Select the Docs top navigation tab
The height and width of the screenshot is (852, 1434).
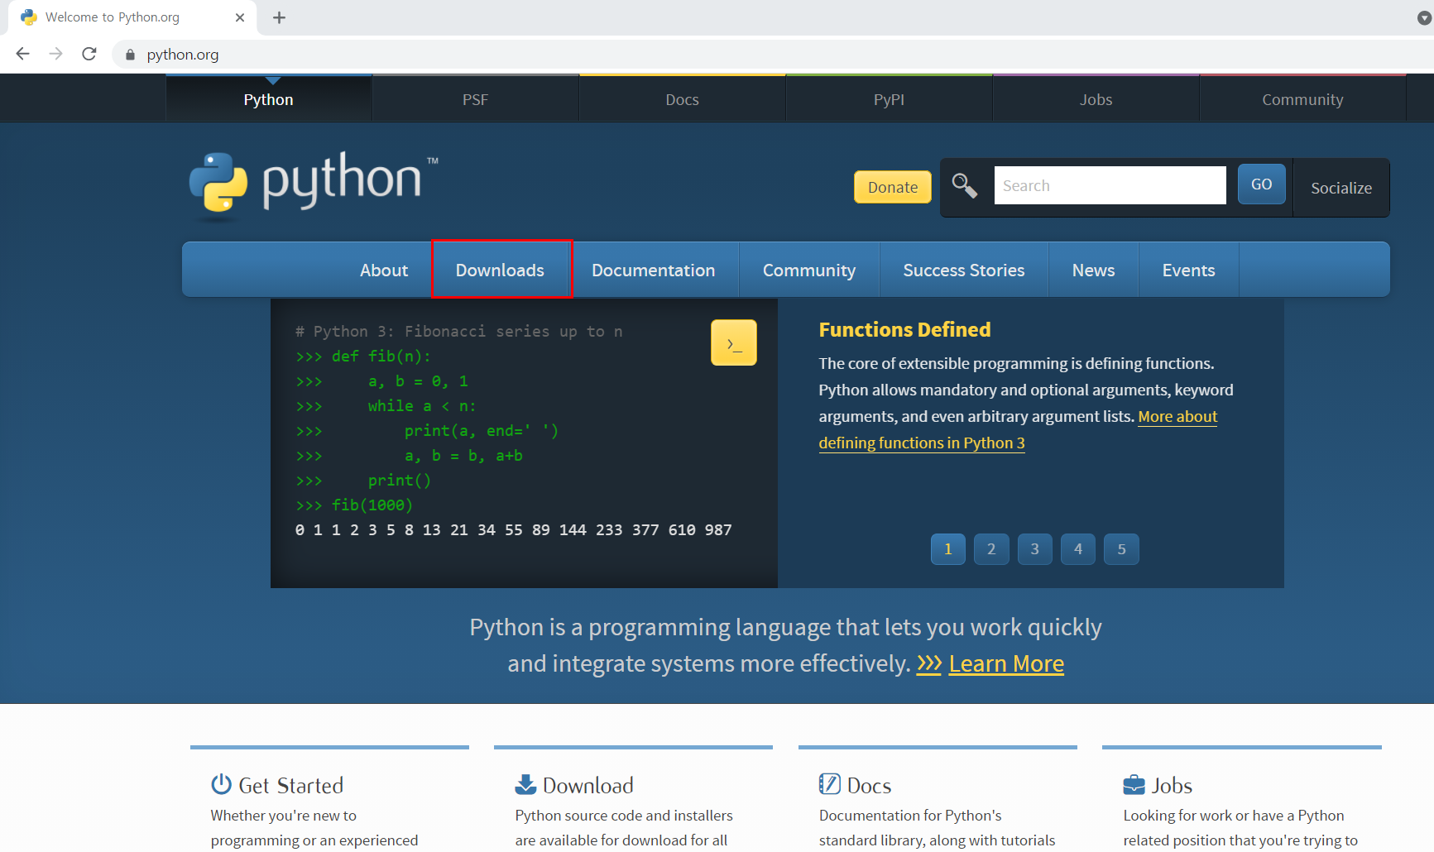[683, 99]
